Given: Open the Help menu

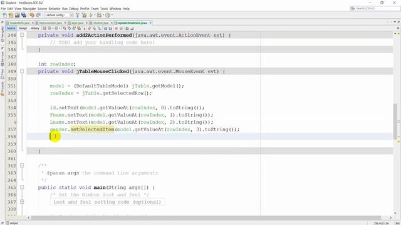Looking at the screenshot, I should click(126, 9).
